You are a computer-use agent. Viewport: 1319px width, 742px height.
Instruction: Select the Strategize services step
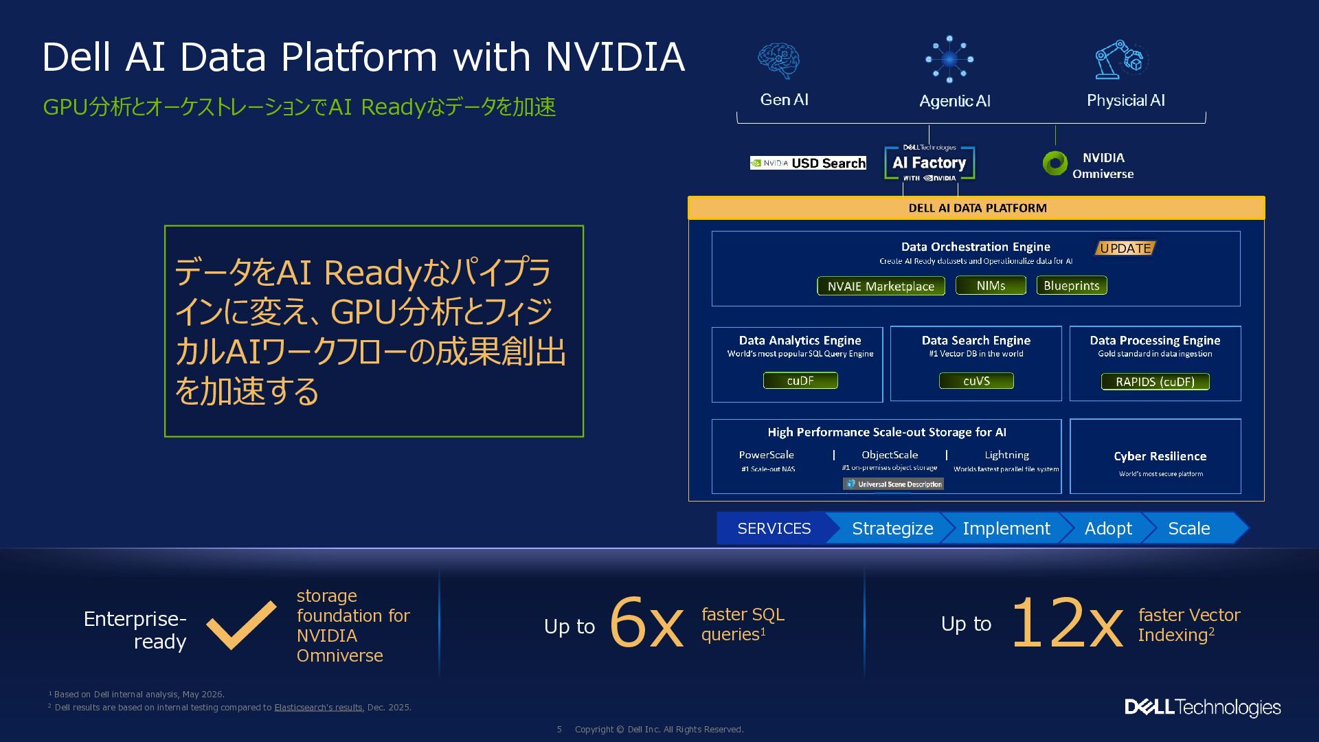click(x=892, y=528)
